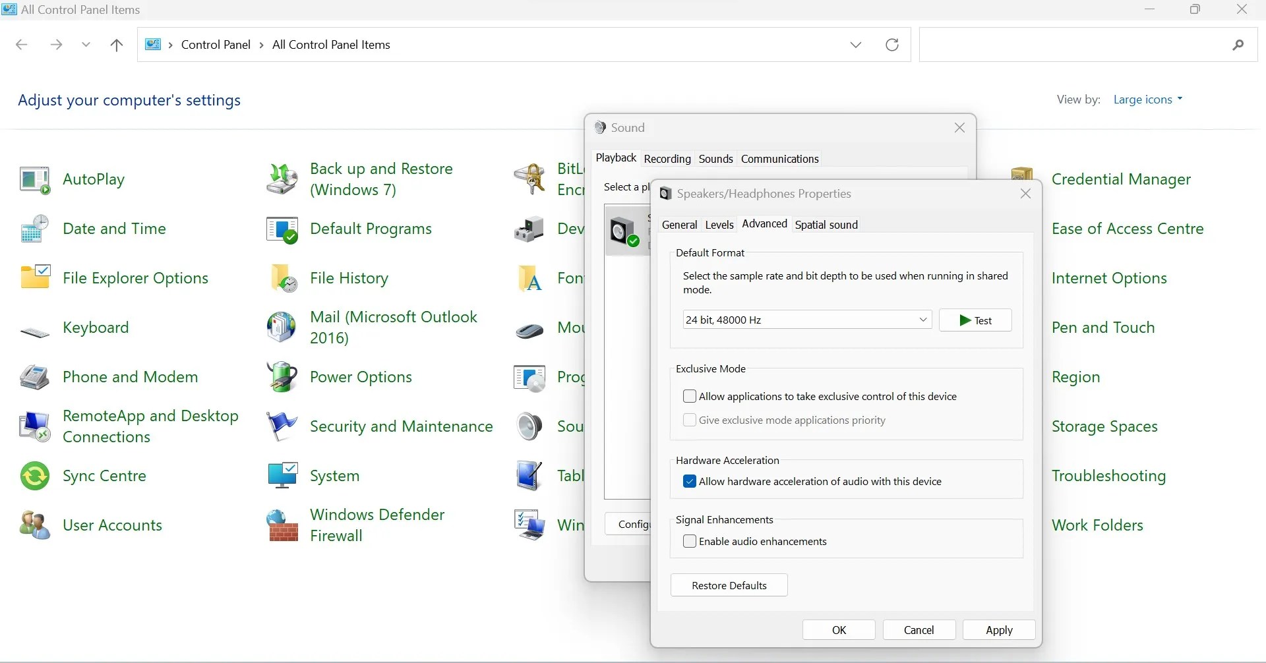The height and width of the screenshot is (663, 1266).
Task: Open the BitLocker keys icon
Action: [x=529, y=179]
